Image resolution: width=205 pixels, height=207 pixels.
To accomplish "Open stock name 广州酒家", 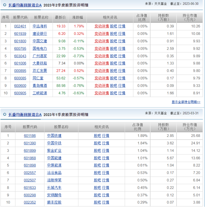I will 40,56.
